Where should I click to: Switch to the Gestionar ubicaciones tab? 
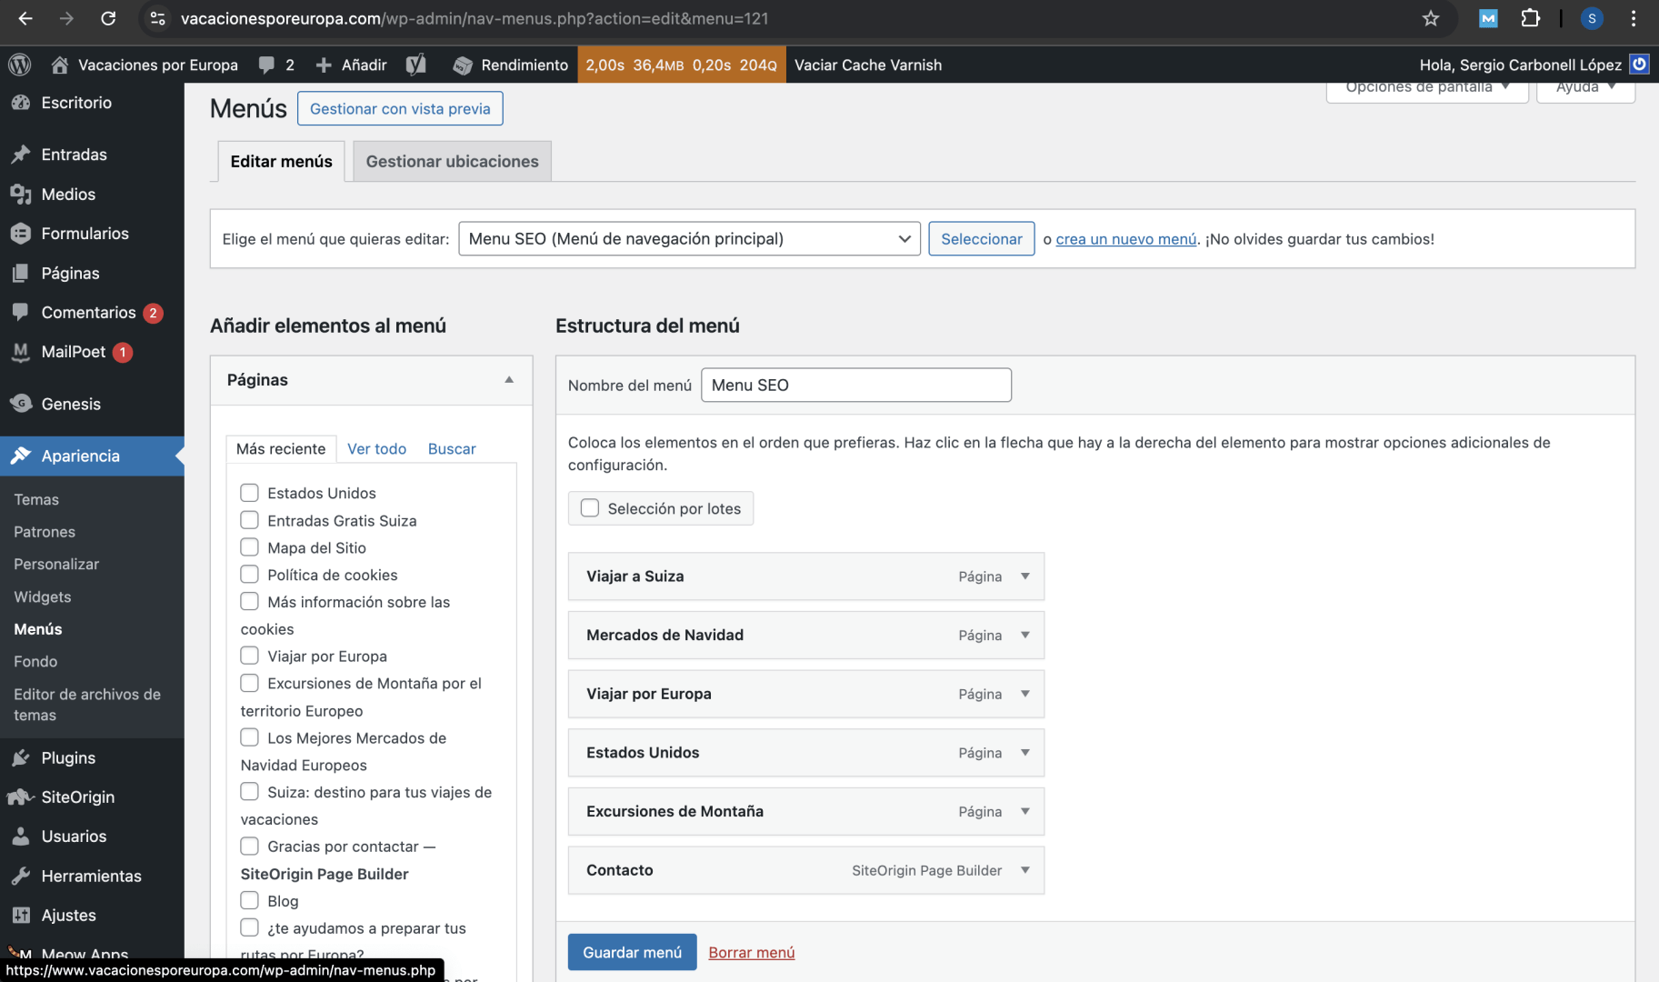[452, 161]
